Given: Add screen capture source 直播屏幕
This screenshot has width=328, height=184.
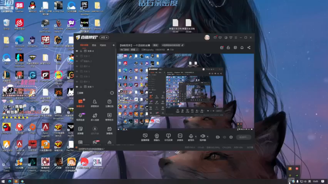Looking at the screenshot, I should 145,137.
